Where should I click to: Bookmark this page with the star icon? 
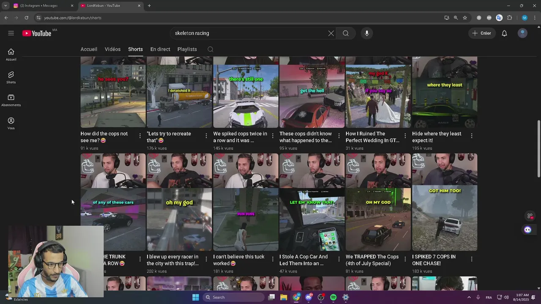point(465,18)
